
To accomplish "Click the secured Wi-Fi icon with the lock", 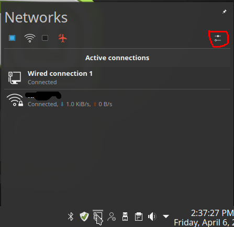I will click(15, 100).
